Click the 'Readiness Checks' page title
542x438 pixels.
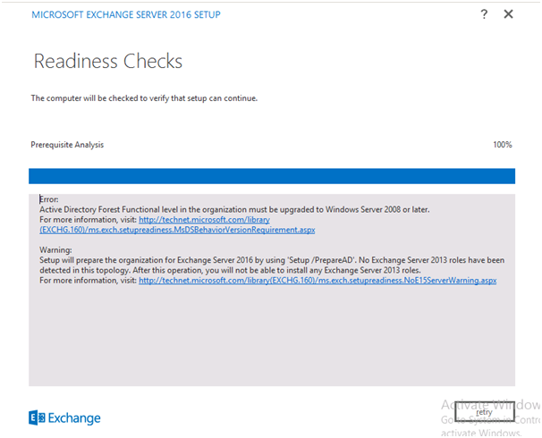click(x=108, y=61)
